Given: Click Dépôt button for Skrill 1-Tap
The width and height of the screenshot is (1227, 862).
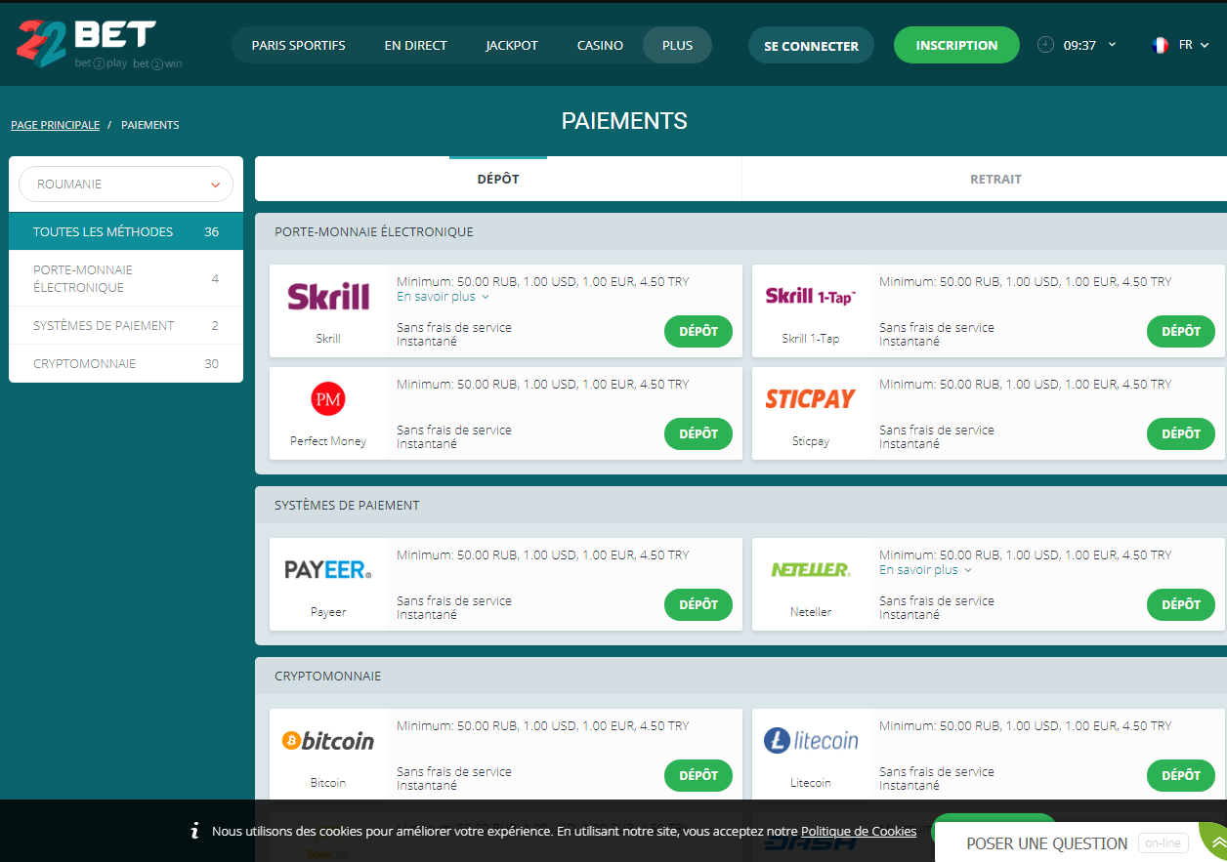Looking at the screenshot, I should point(1181,331).
